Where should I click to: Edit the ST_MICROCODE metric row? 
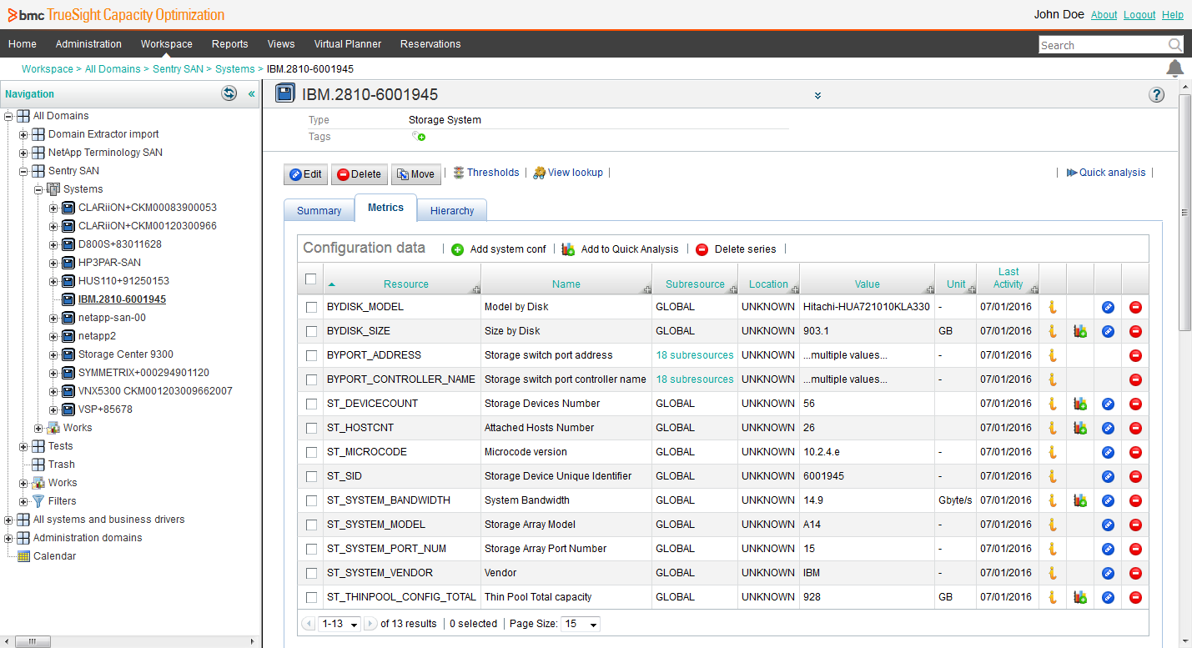click(1108, 452)
